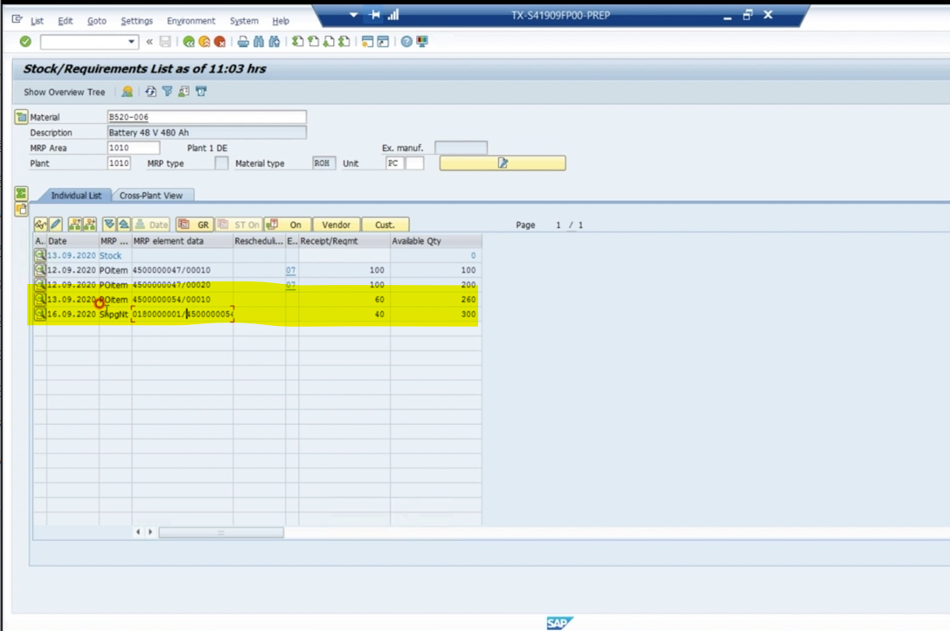Click MRP element data column header
This screenshot has height=631, width=950.
pos(183,240)
